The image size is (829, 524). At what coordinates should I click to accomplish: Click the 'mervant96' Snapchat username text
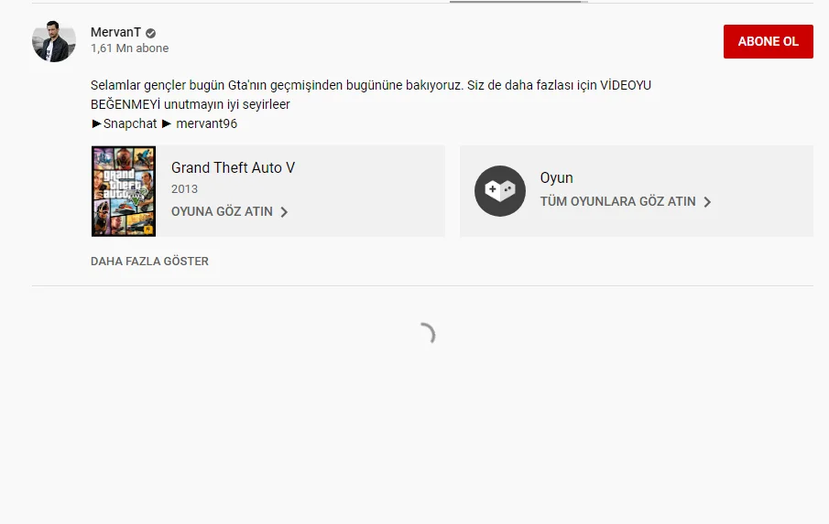206,123
